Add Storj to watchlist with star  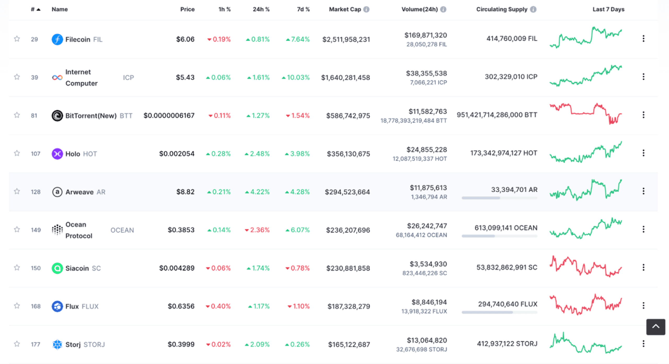click(x=17, y=344)
